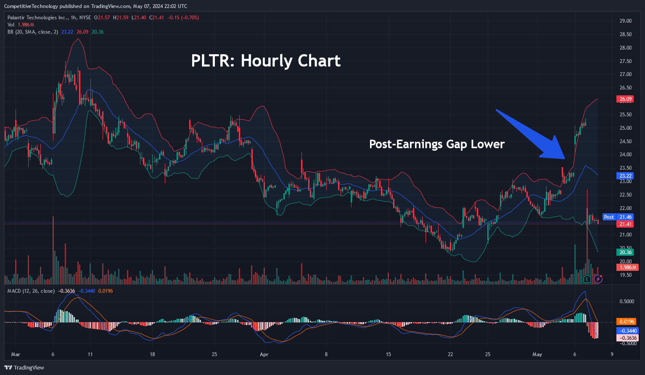Click the '22' date on time axis
Image resolution: width=645 pixels, height=375 pixels.
(451, 354)
